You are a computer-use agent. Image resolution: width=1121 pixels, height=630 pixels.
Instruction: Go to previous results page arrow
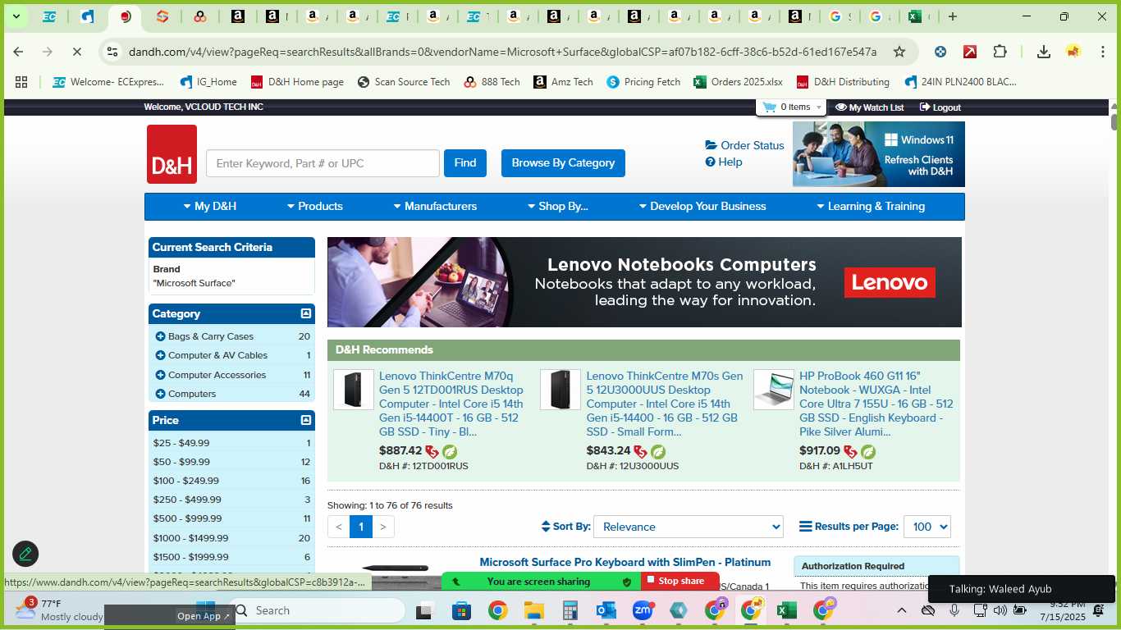(339, 527)
